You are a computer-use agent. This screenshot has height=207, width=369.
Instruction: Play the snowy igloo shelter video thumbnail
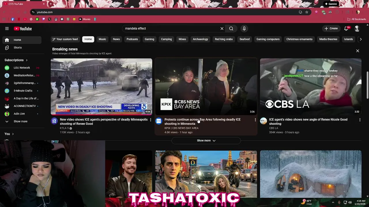click(x=310, y=174)
